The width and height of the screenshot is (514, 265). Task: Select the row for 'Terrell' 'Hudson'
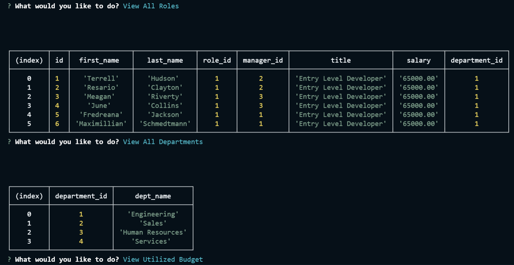coord(254,78)
